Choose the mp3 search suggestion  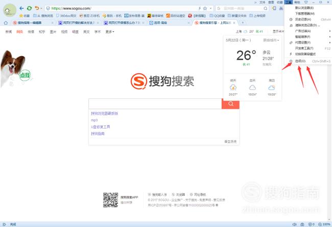(94, 120)
